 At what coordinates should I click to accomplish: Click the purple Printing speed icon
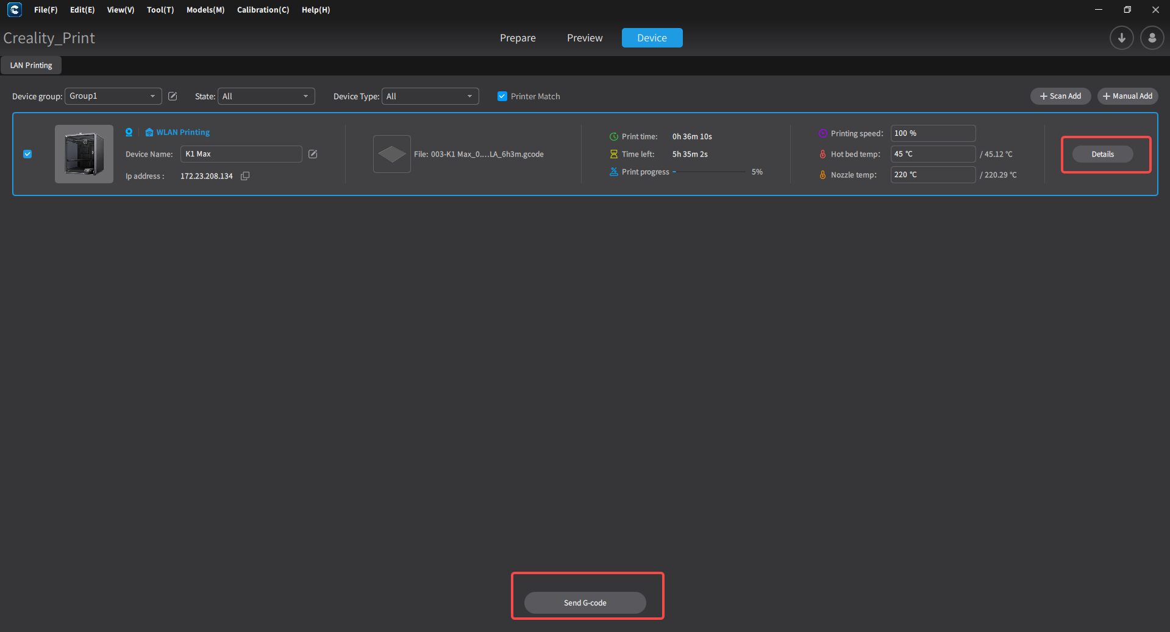click(823, 133)
